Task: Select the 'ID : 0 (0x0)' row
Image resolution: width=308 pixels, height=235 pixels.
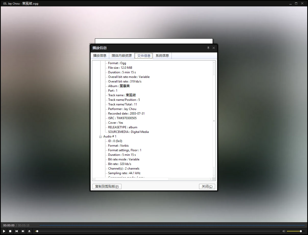Action: pos(115,141)
